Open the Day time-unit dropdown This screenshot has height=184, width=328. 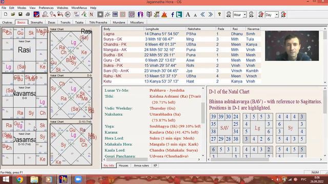pos(277,15)
